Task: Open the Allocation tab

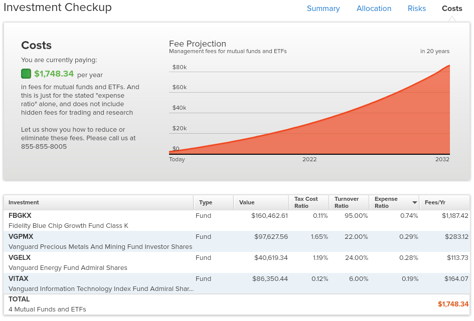Action: 374,9
